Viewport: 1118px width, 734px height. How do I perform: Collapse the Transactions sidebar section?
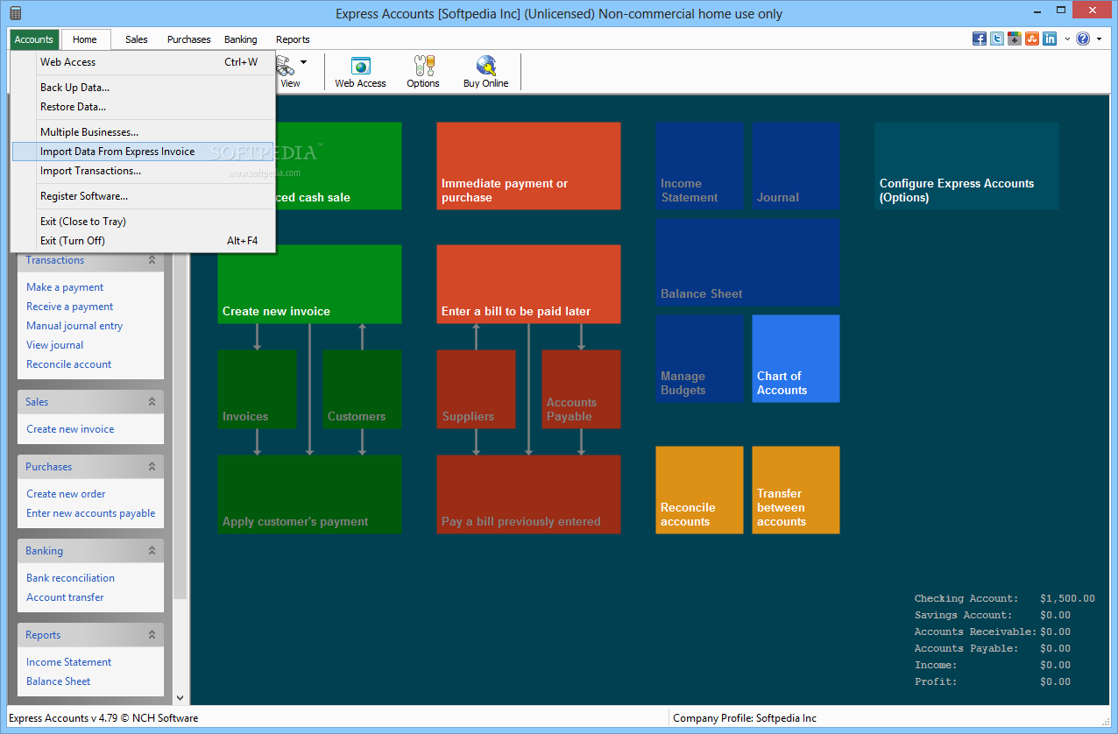click(x=152, y=260)
